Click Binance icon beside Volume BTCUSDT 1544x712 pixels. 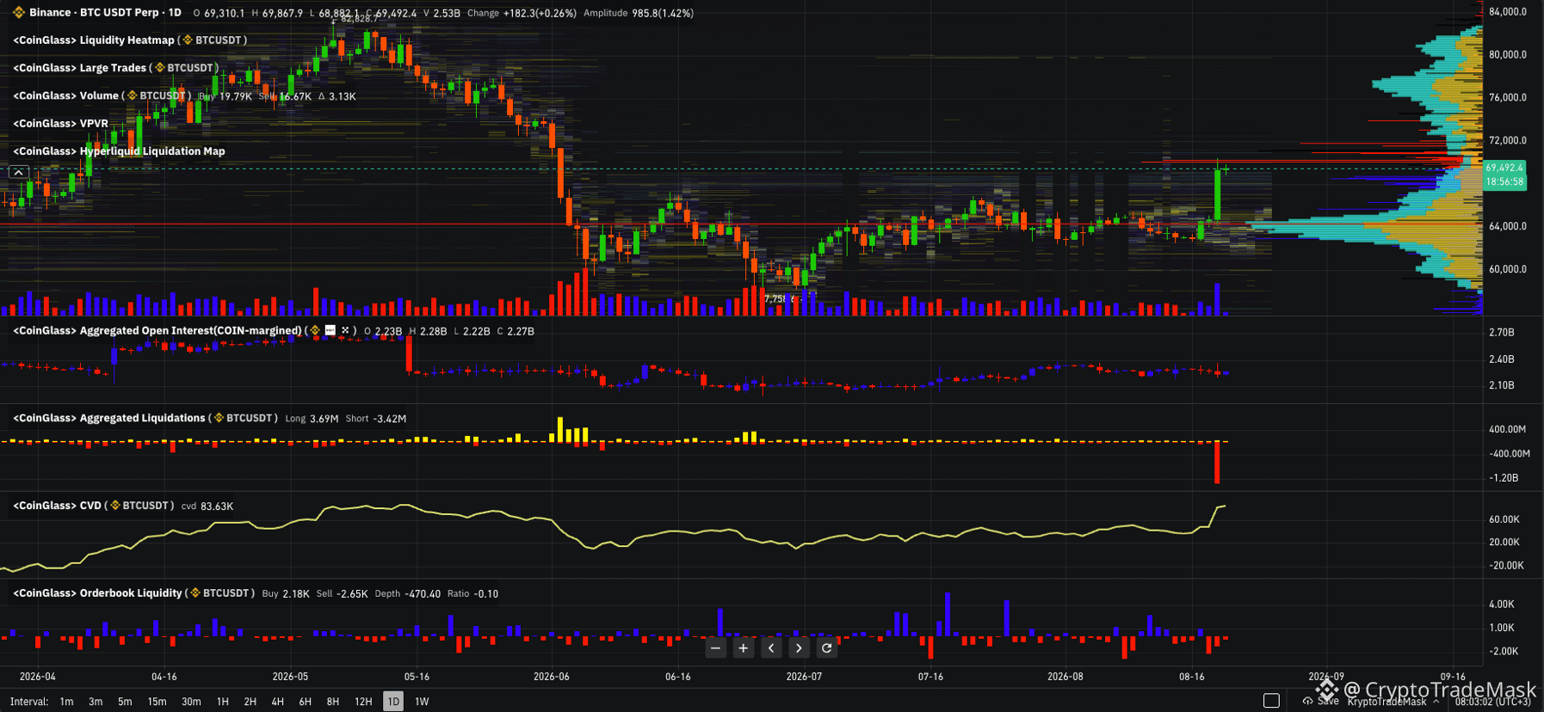point(132,95)
